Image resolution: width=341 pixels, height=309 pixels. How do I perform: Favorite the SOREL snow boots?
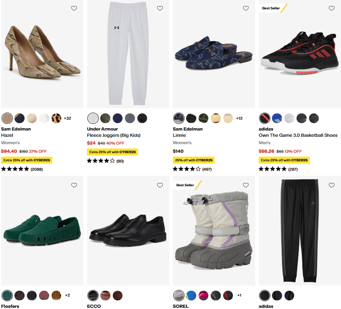tap(246, 185)
